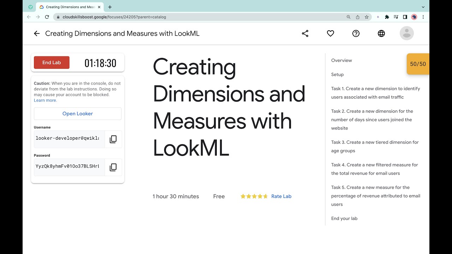Click the five-star rating display

(x=254, y=196)
